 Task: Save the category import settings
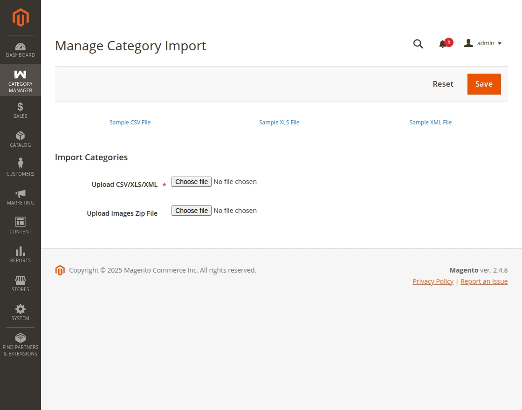[x=484, y=84]
